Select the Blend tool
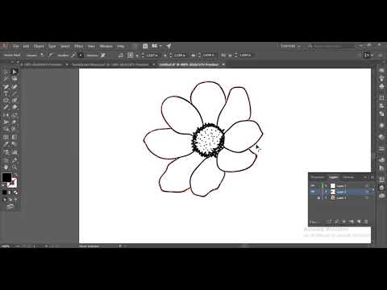 (x=15, y=144)
